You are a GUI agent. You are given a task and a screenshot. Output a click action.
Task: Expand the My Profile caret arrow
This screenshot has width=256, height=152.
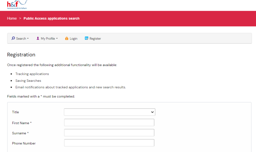pos(57,39)
